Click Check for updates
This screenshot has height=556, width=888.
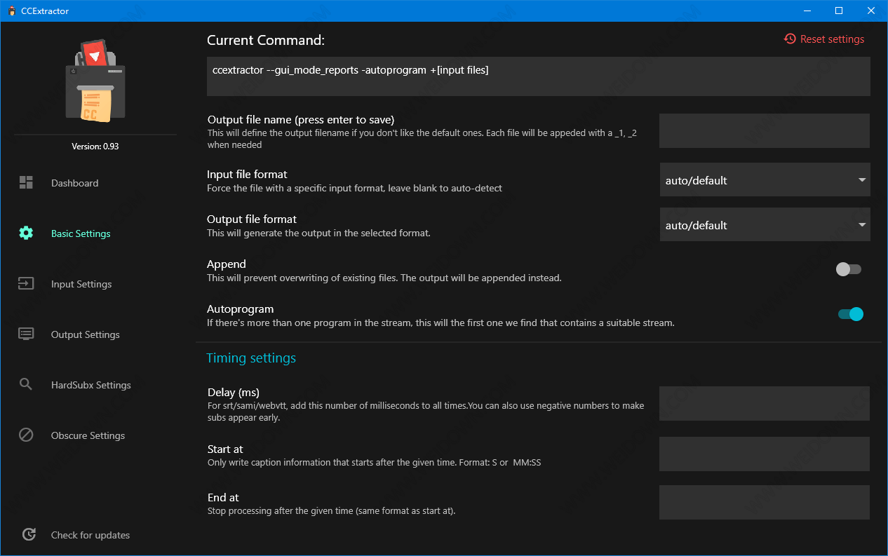click(x=90, y=535)
